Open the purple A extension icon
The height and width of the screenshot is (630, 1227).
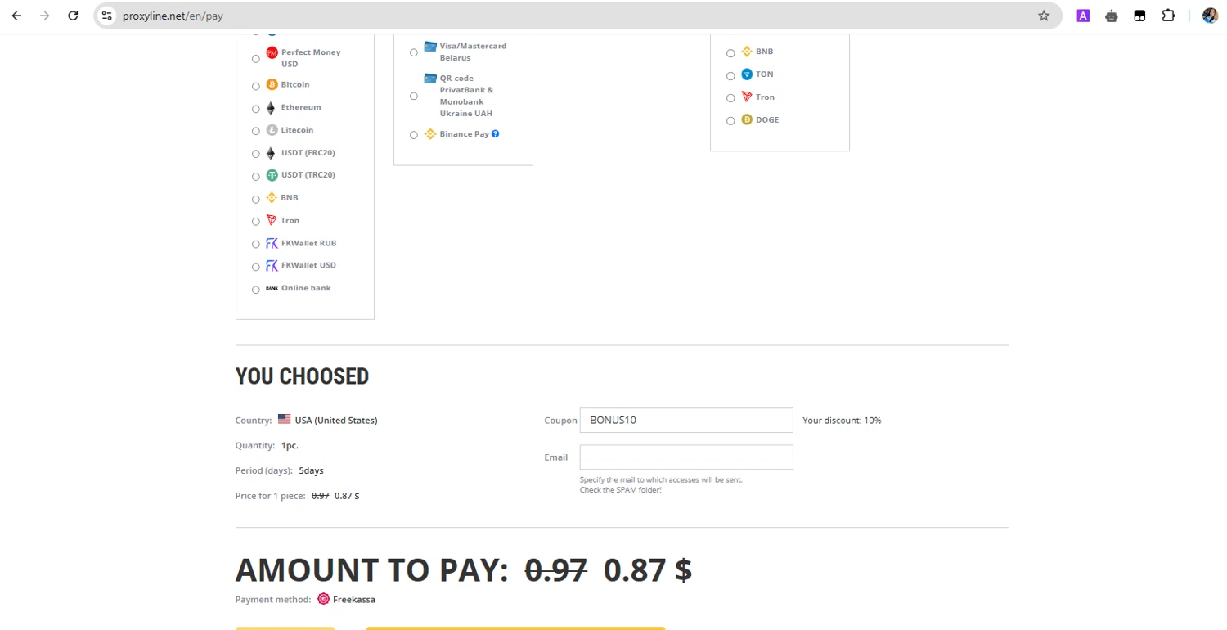1083,16
